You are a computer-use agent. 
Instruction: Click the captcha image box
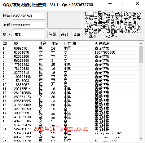65,20
